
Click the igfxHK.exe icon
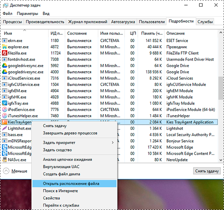tap(4, 97)
